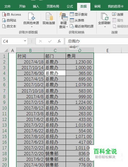Viewport: 128px width, 167px height.
Task: Click empty cell in column E row 5
Action: (107, 79)
